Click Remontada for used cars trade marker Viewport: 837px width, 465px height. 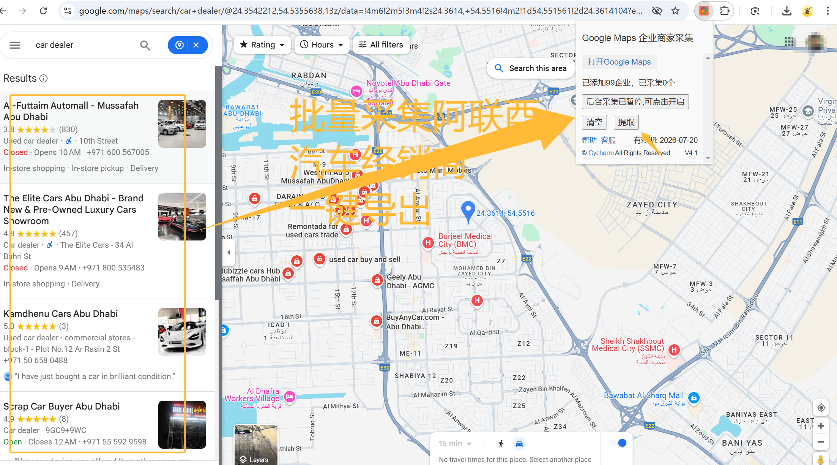[346, 229]
